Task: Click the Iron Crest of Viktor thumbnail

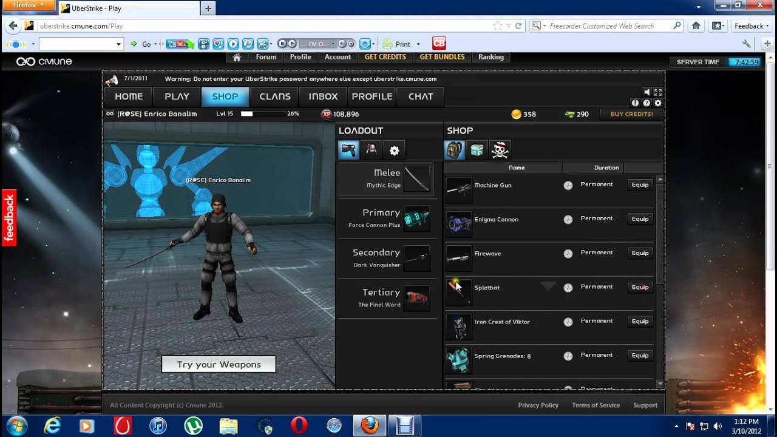Action: pyautogui.click(x=459, y=327)
